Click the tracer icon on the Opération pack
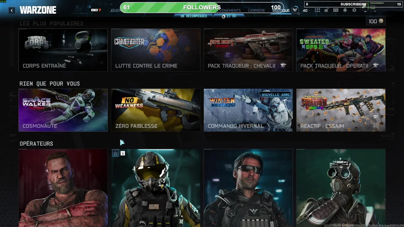 coord(376,66)
